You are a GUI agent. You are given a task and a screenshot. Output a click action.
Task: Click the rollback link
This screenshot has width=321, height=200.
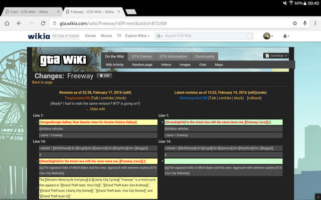tap(254, 98)
